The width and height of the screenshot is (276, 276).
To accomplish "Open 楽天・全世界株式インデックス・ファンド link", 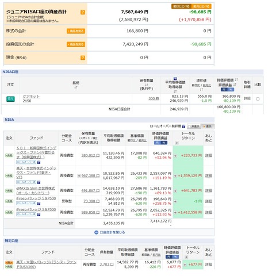I will 36,172.
